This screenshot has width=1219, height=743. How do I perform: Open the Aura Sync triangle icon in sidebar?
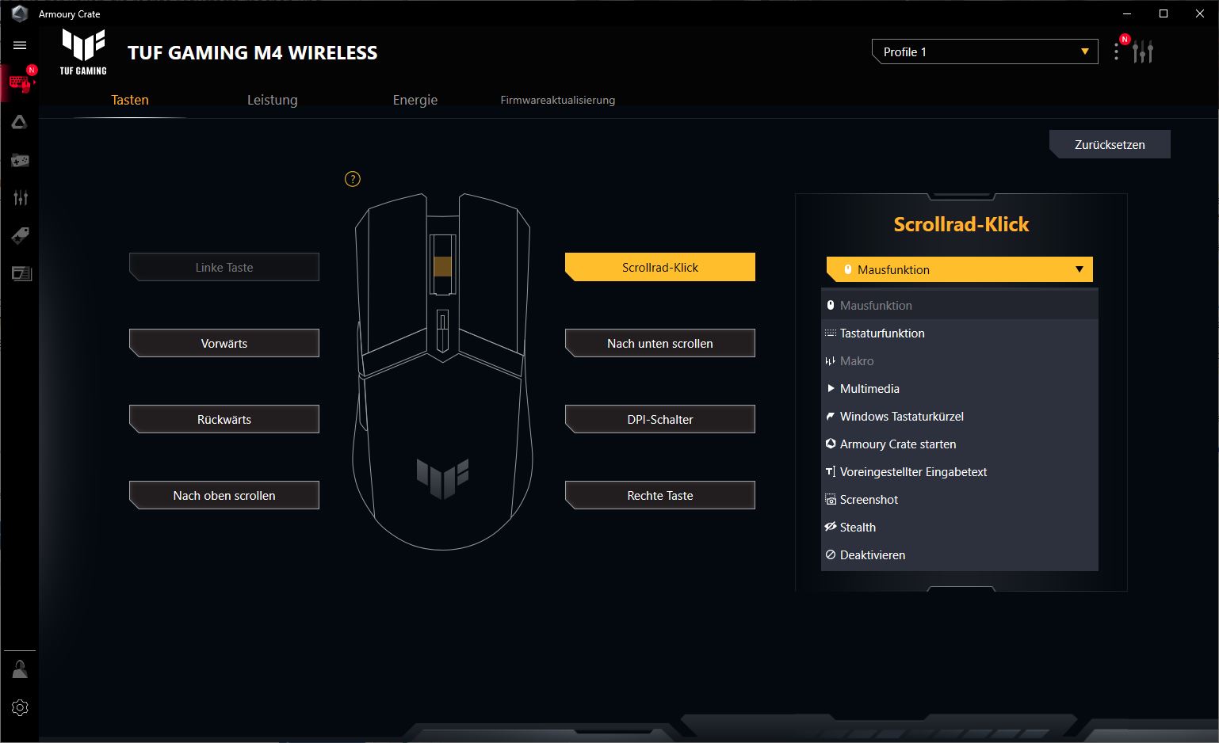coord(20,122)
